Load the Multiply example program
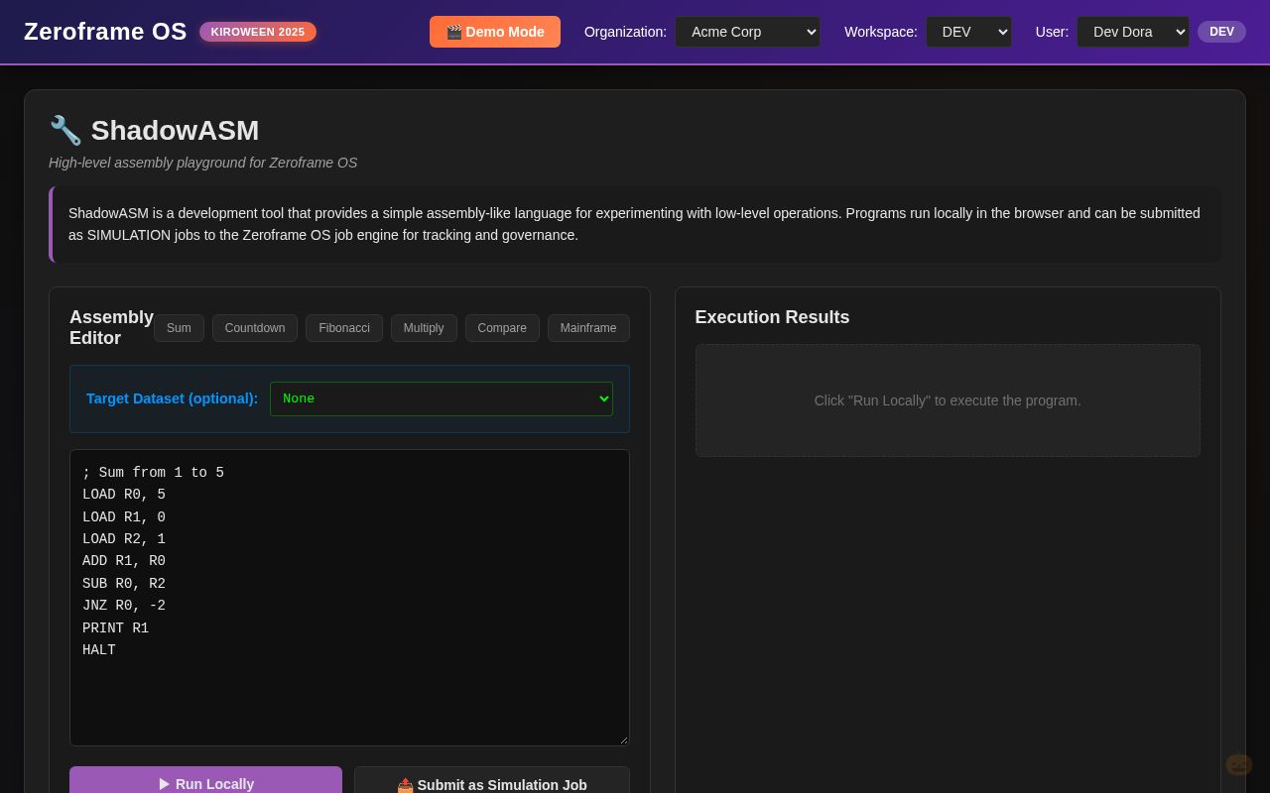Screen dimensions: 1270x793 [424, 328]
